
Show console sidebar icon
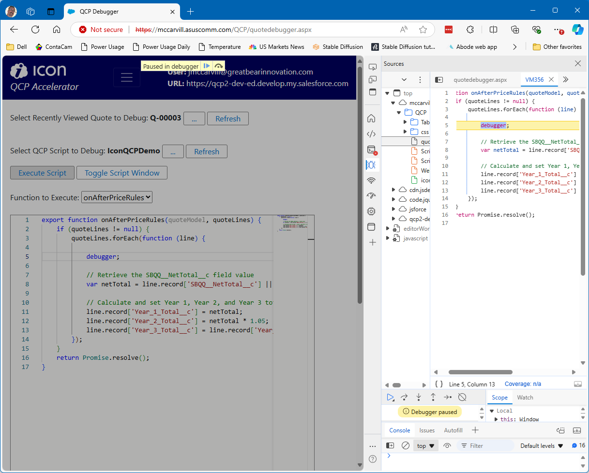[390, 445]
